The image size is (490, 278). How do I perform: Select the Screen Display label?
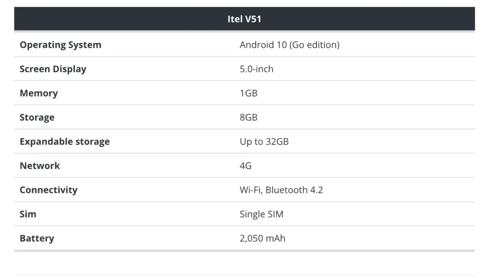(53, 69)
